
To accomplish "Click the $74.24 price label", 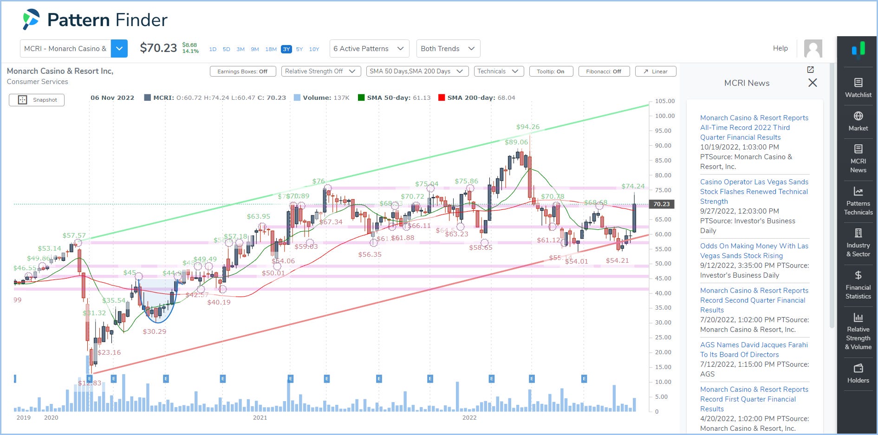I will click(x=633, y=186).
